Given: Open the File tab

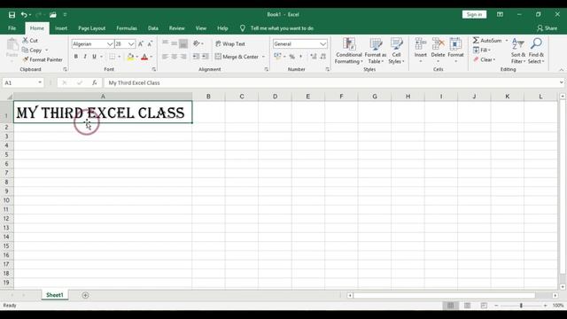Looking at the screenshot, I should pos(12,28).
